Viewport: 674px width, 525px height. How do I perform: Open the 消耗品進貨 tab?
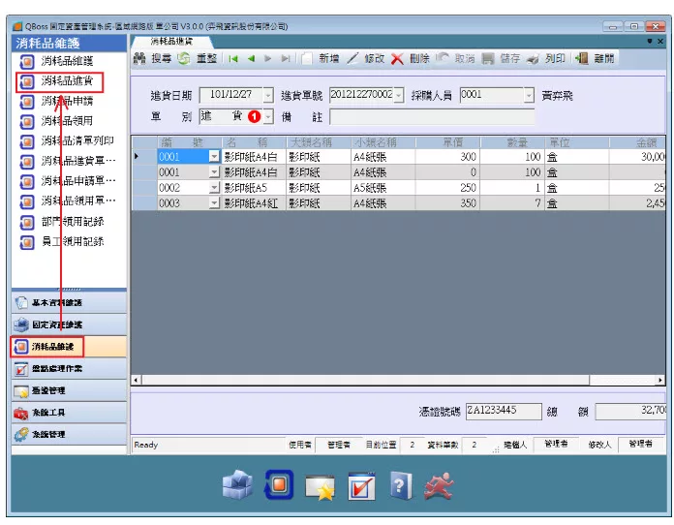(x=170, y=42)
